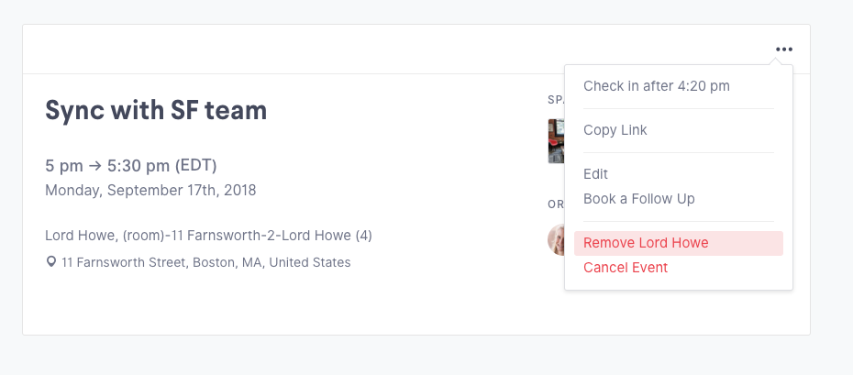Image resolution: width=853 pixels, height=375 pixels.
Task: Click Remove Lord Howe option
Action: pyautogui.click(x=646, y=243)
